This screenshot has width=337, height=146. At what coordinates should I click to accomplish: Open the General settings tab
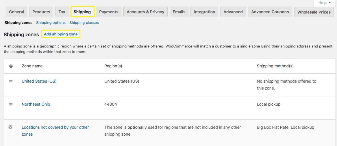(16, 12)
